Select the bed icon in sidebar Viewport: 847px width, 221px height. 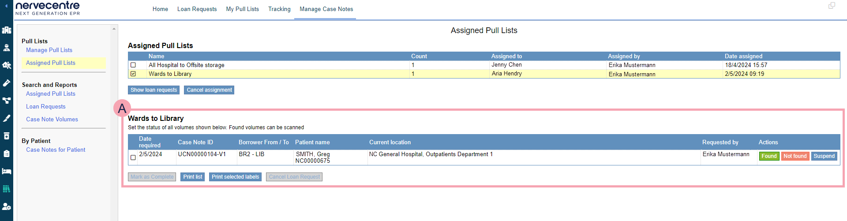tap(7, 171)
